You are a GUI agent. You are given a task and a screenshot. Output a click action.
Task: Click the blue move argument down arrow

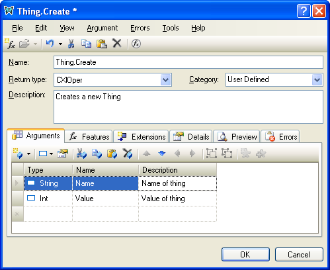[x=162, y=154]
